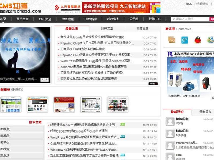The width and height of the screenshot is (214, 160).
Task: Open article dedecms采集侠自动采集系统V2.5
Action: click(x=93, y=67)
